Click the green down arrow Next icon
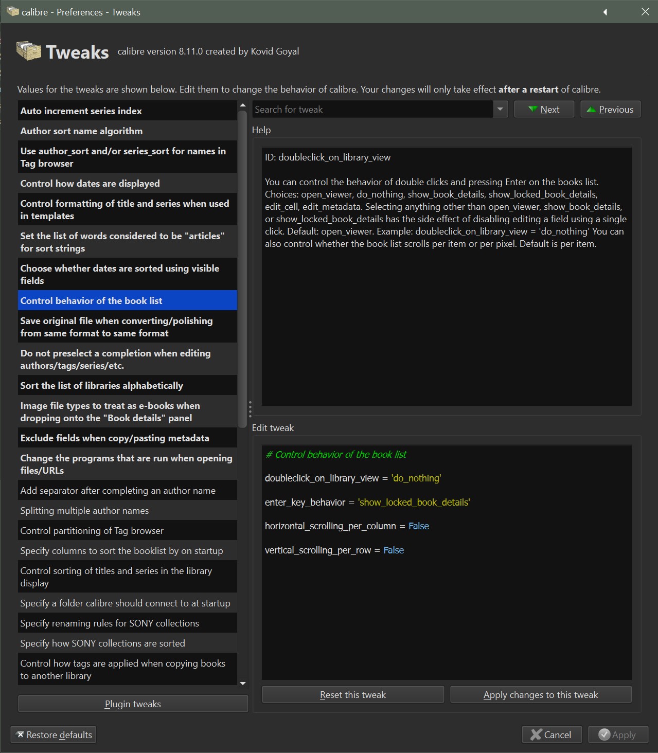Viewport: 658px width, 753px height. [532, 109]
